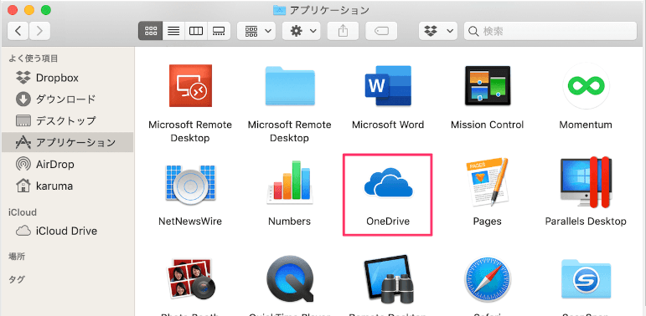Image resolution: width=646 pixels, height=316 pixels.
Task: Switch to list view
Action: click(x=173, y=31)
